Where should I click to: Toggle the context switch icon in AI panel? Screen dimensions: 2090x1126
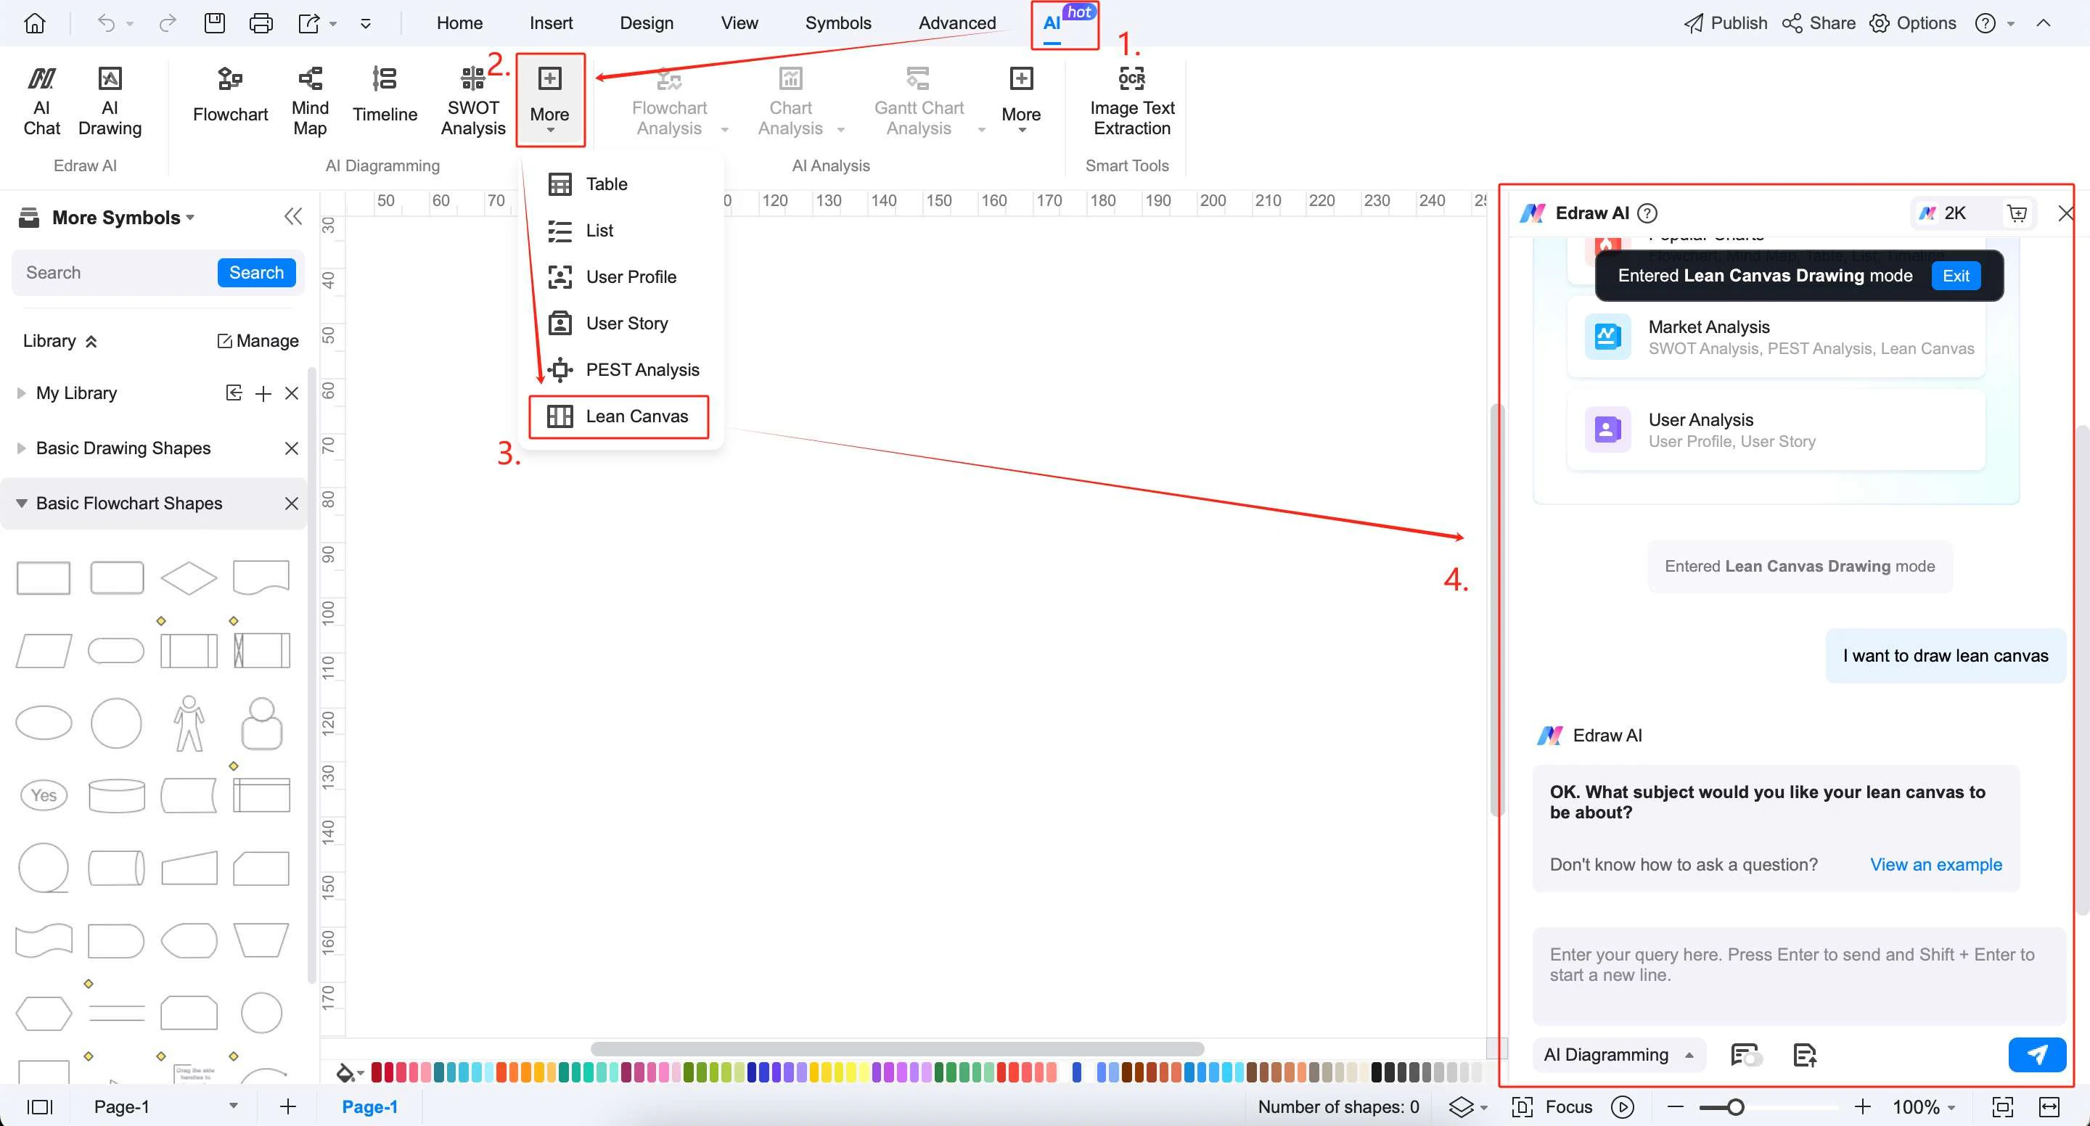click(1745, 1055)
